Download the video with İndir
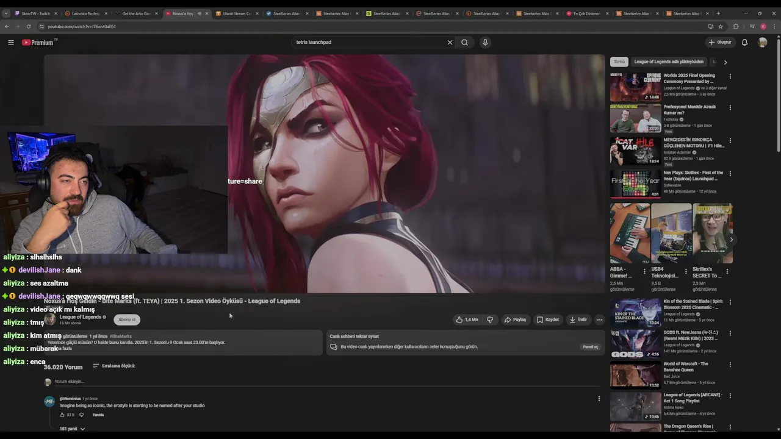Screen dimensions: 781x439 (578, 319)
